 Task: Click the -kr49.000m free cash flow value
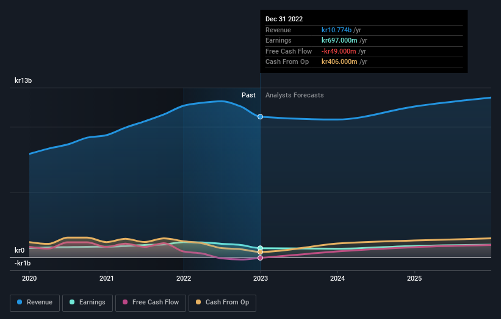(x=339, y=51)
